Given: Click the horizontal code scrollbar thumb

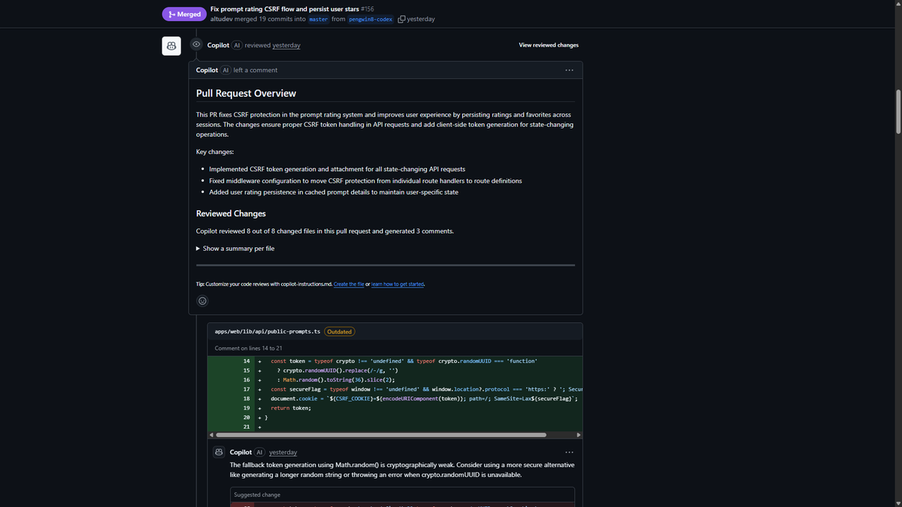Looking at the screenshot, I should (381, 435).
